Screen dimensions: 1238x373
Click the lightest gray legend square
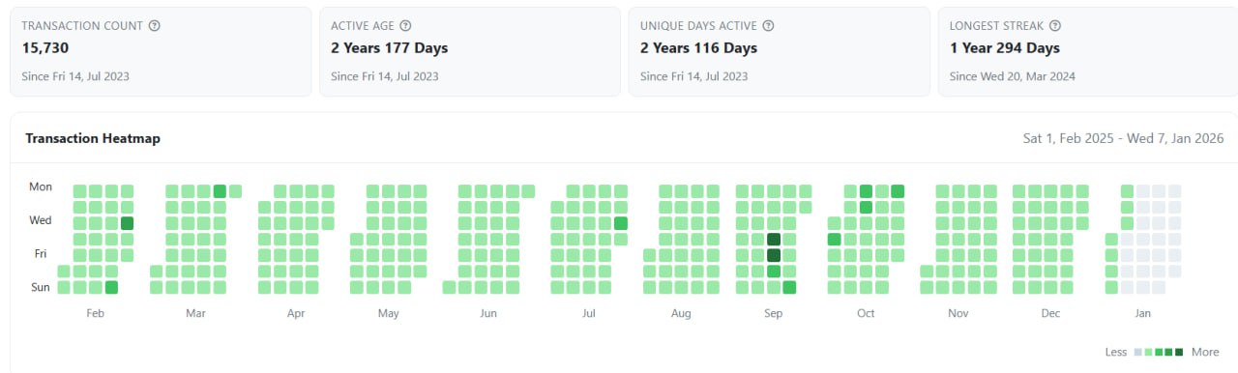coord(1138,352)
